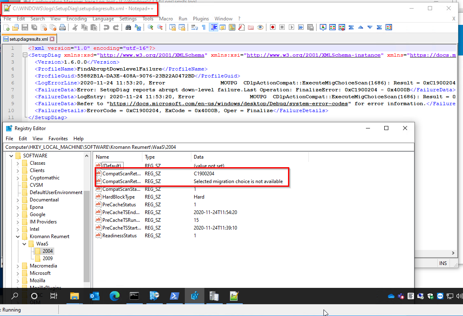Open the Language menu in Notepad++
The height and width of the screenshot is (316, 463).
103,19
